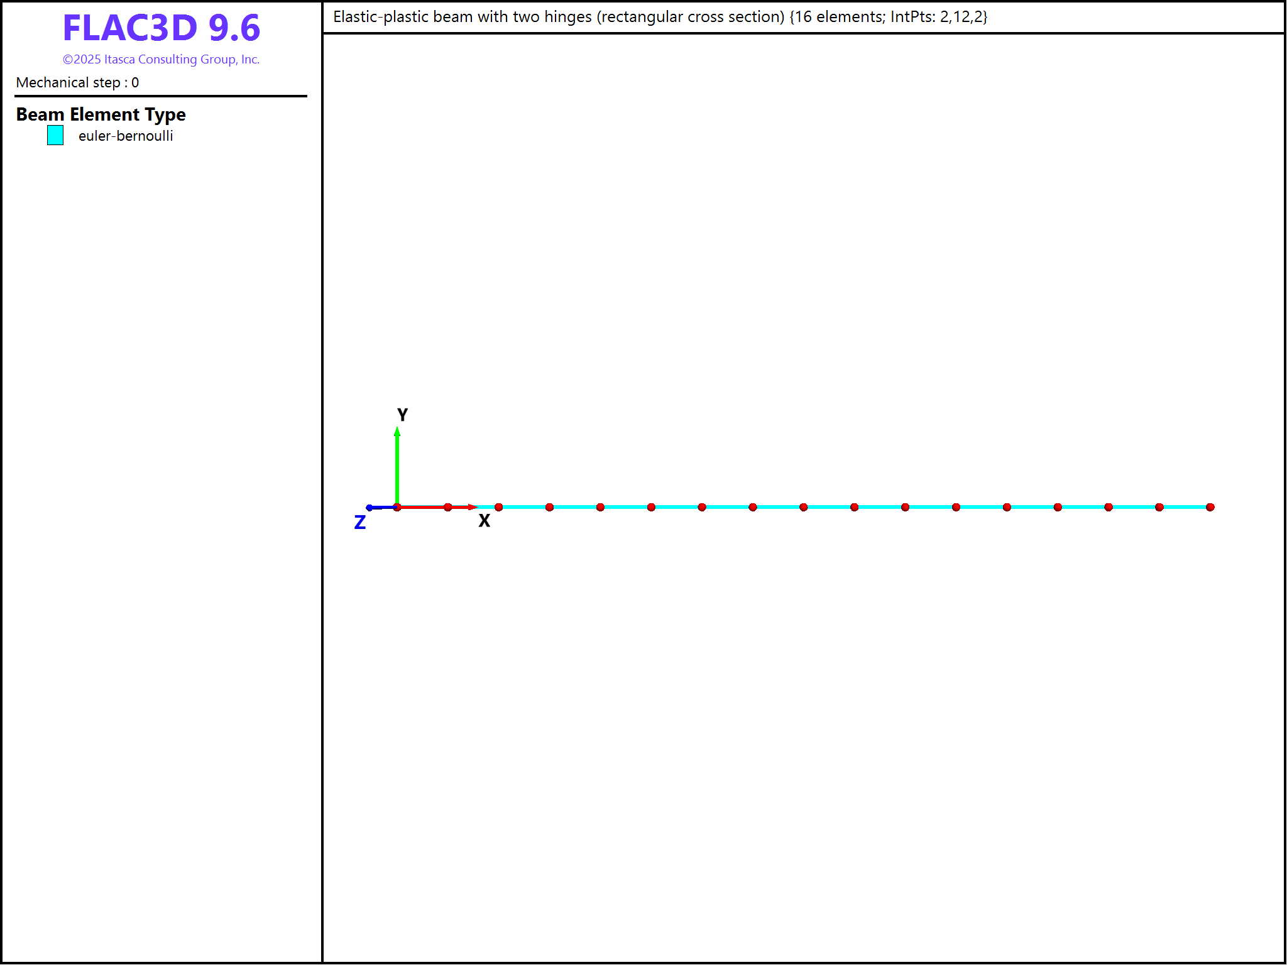Click the cyan euler-bernoulli legend swatch
The image size is (1287, 965).
tap(55, 135)
